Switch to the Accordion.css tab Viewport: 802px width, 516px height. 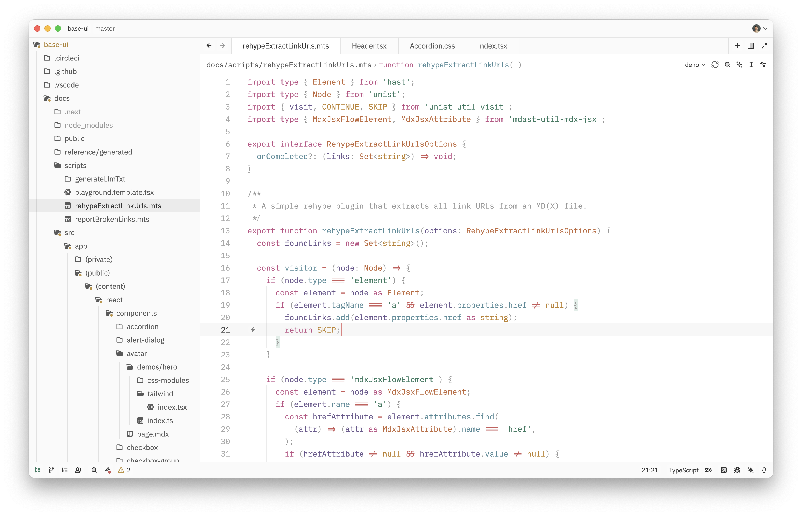(x=432, y=46)
